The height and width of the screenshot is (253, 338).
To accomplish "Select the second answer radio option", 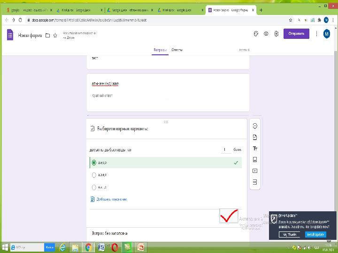I will point(94,175).
